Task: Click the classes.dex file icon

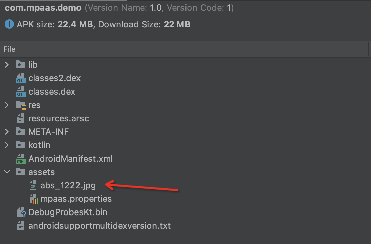Action: click(x=21, y=91)
